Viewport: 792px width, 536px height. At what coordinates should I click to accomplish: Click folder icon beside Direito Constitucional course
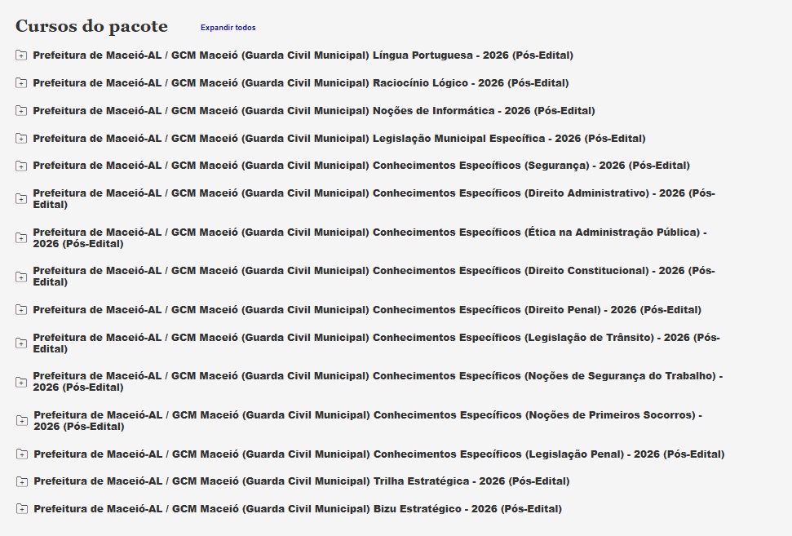(x=21, y=277)
